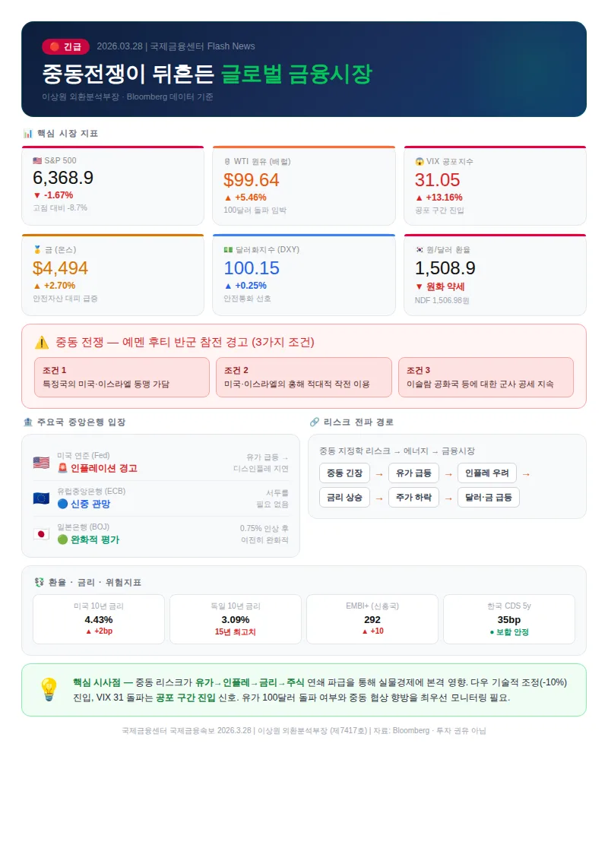
Task: Click the bank building icon beside 주요국 중앙은행 입장
Action: point(28,422)
